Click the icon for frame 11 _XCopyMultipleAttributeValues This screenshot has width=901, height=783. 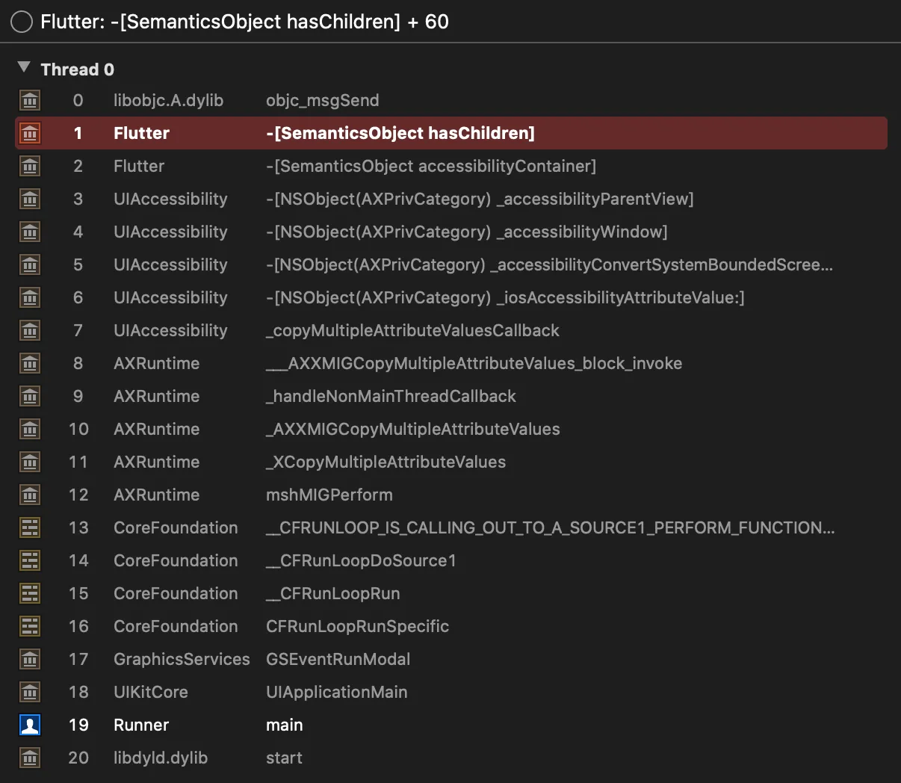tap(30, 462)
